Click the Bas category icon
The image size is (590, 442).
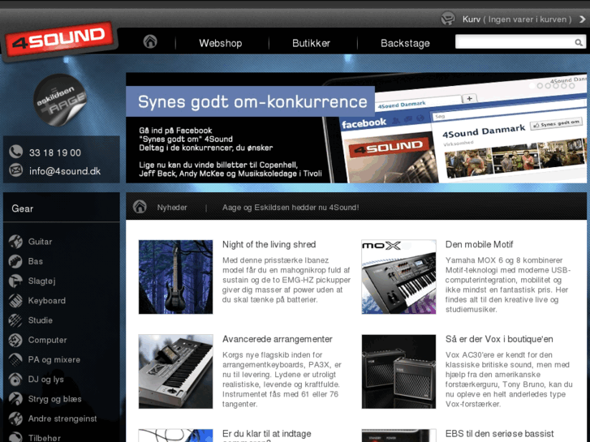[x=15, y=261]
